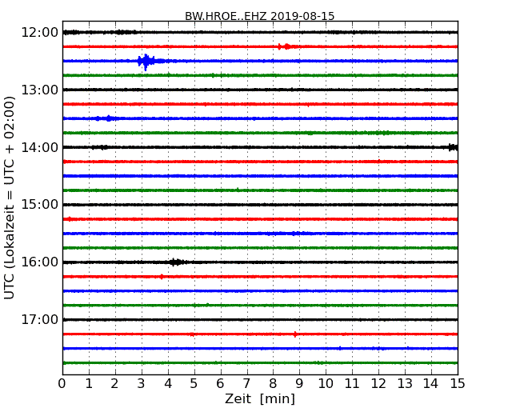Viewport: 520px width, 416px height.
Task: Click the x-axis tick label "10"
Action: (x=326, y=384)
